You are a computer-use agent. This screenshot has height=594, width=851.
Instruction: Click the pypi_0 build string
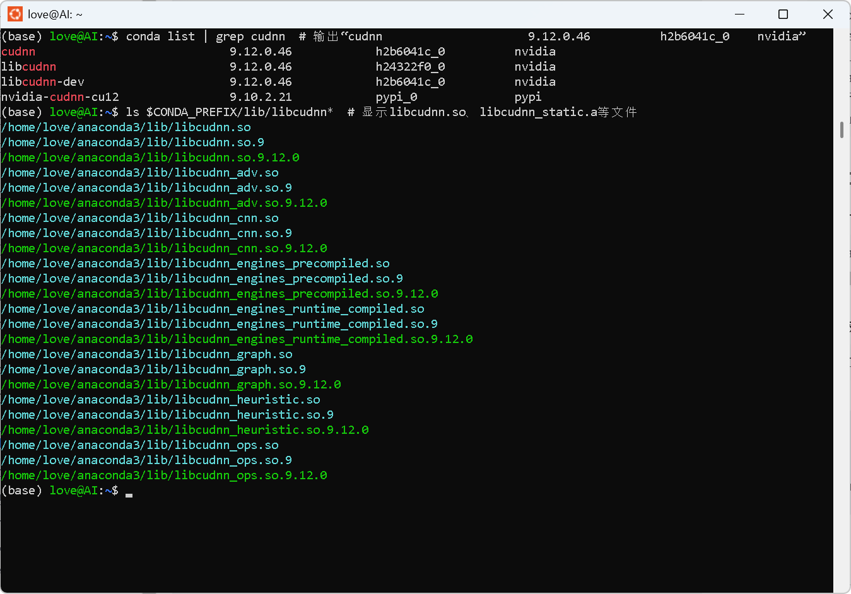pos(396,97)
